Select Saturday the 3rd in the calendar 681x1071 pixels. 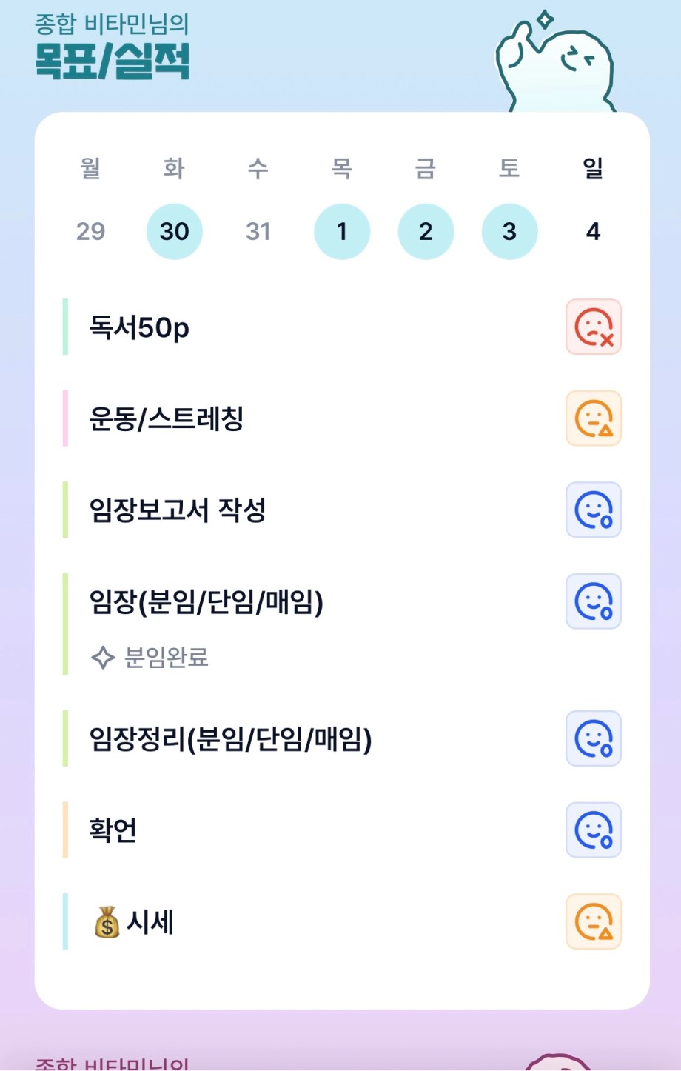[x=509, y=232]
